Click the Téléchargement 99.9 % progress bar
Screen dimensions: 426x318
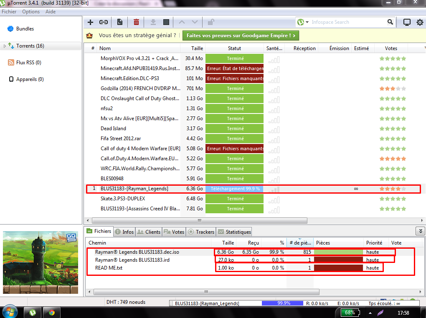point(234,189)
